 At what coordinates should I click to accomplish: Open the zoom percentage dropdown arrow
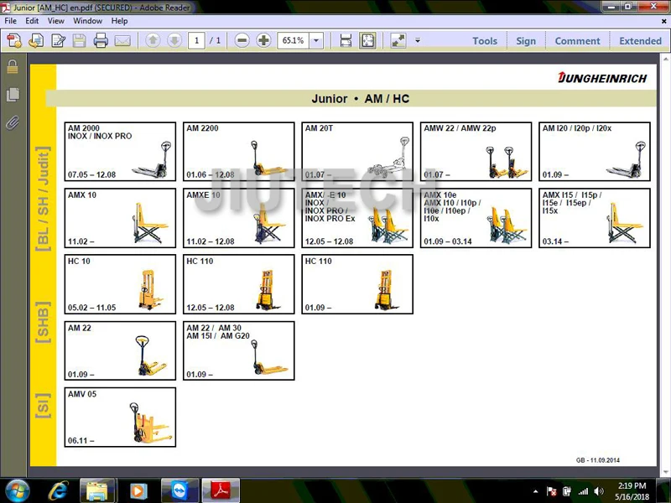pos(316,40)
